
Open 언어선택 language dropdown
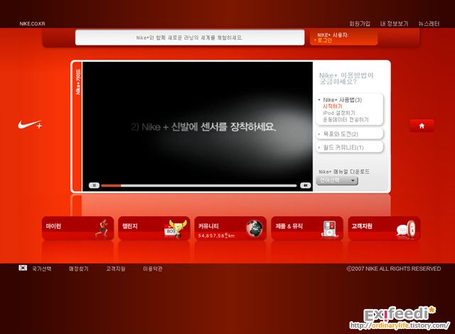click(x=337, y=181)
